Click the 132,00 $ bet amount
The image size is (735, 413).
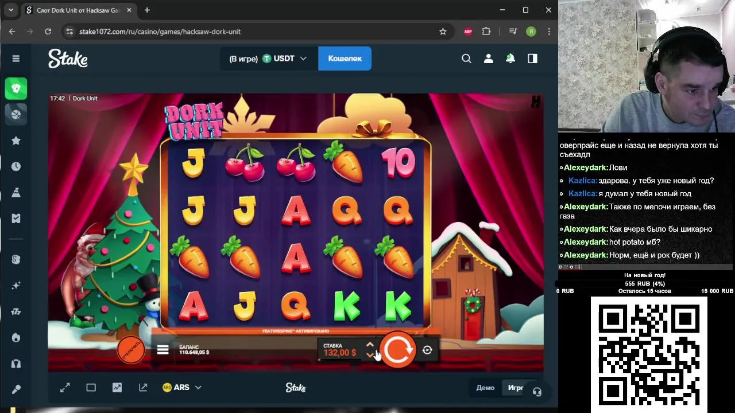340,353
